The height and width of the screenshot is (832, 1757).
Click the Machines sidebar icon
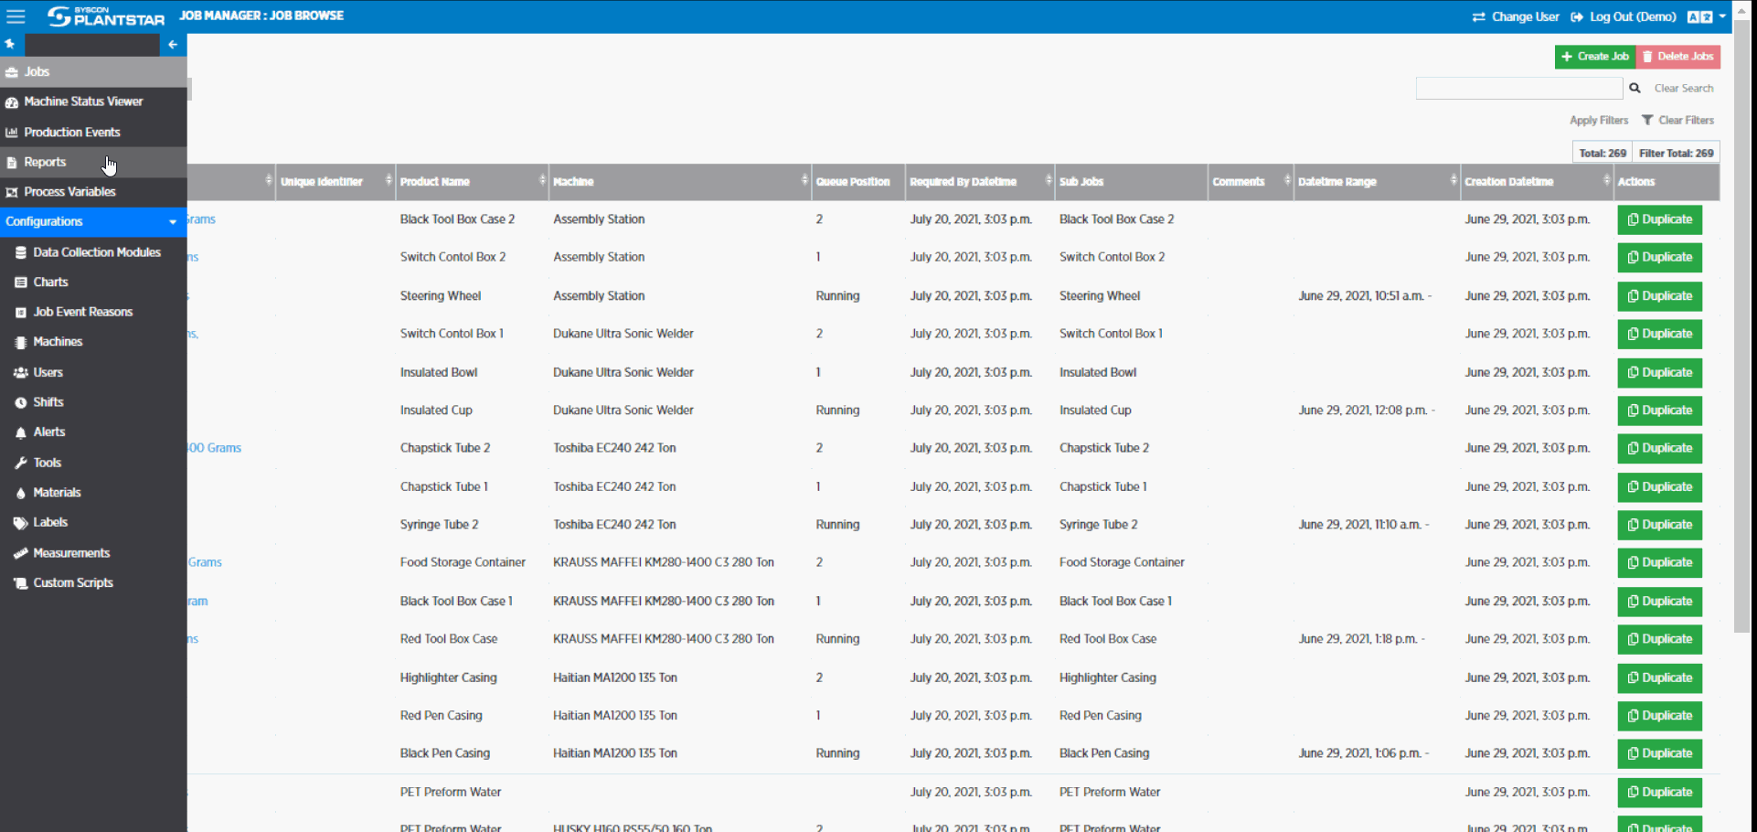21,343
